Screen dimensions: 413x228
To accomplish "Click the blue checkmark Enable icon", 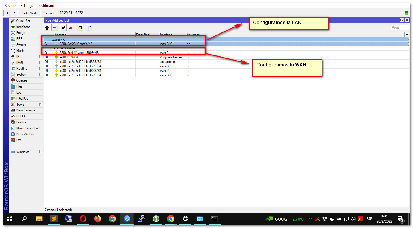I will (63, 28).
